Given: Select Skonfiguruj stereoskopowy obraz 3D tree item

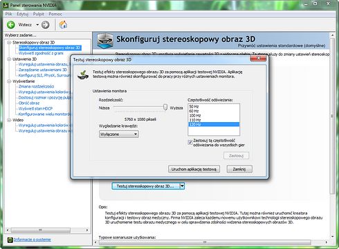Looking at the screenshot, I should 50,48.
